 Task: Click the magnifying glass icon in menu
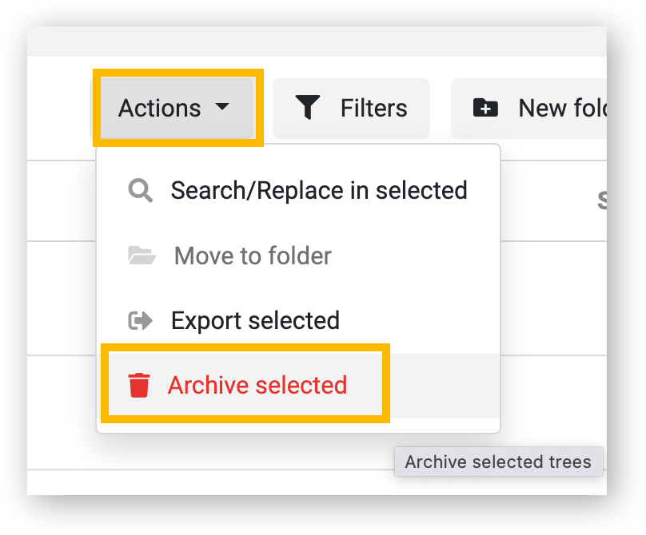(x=141, y=191)
